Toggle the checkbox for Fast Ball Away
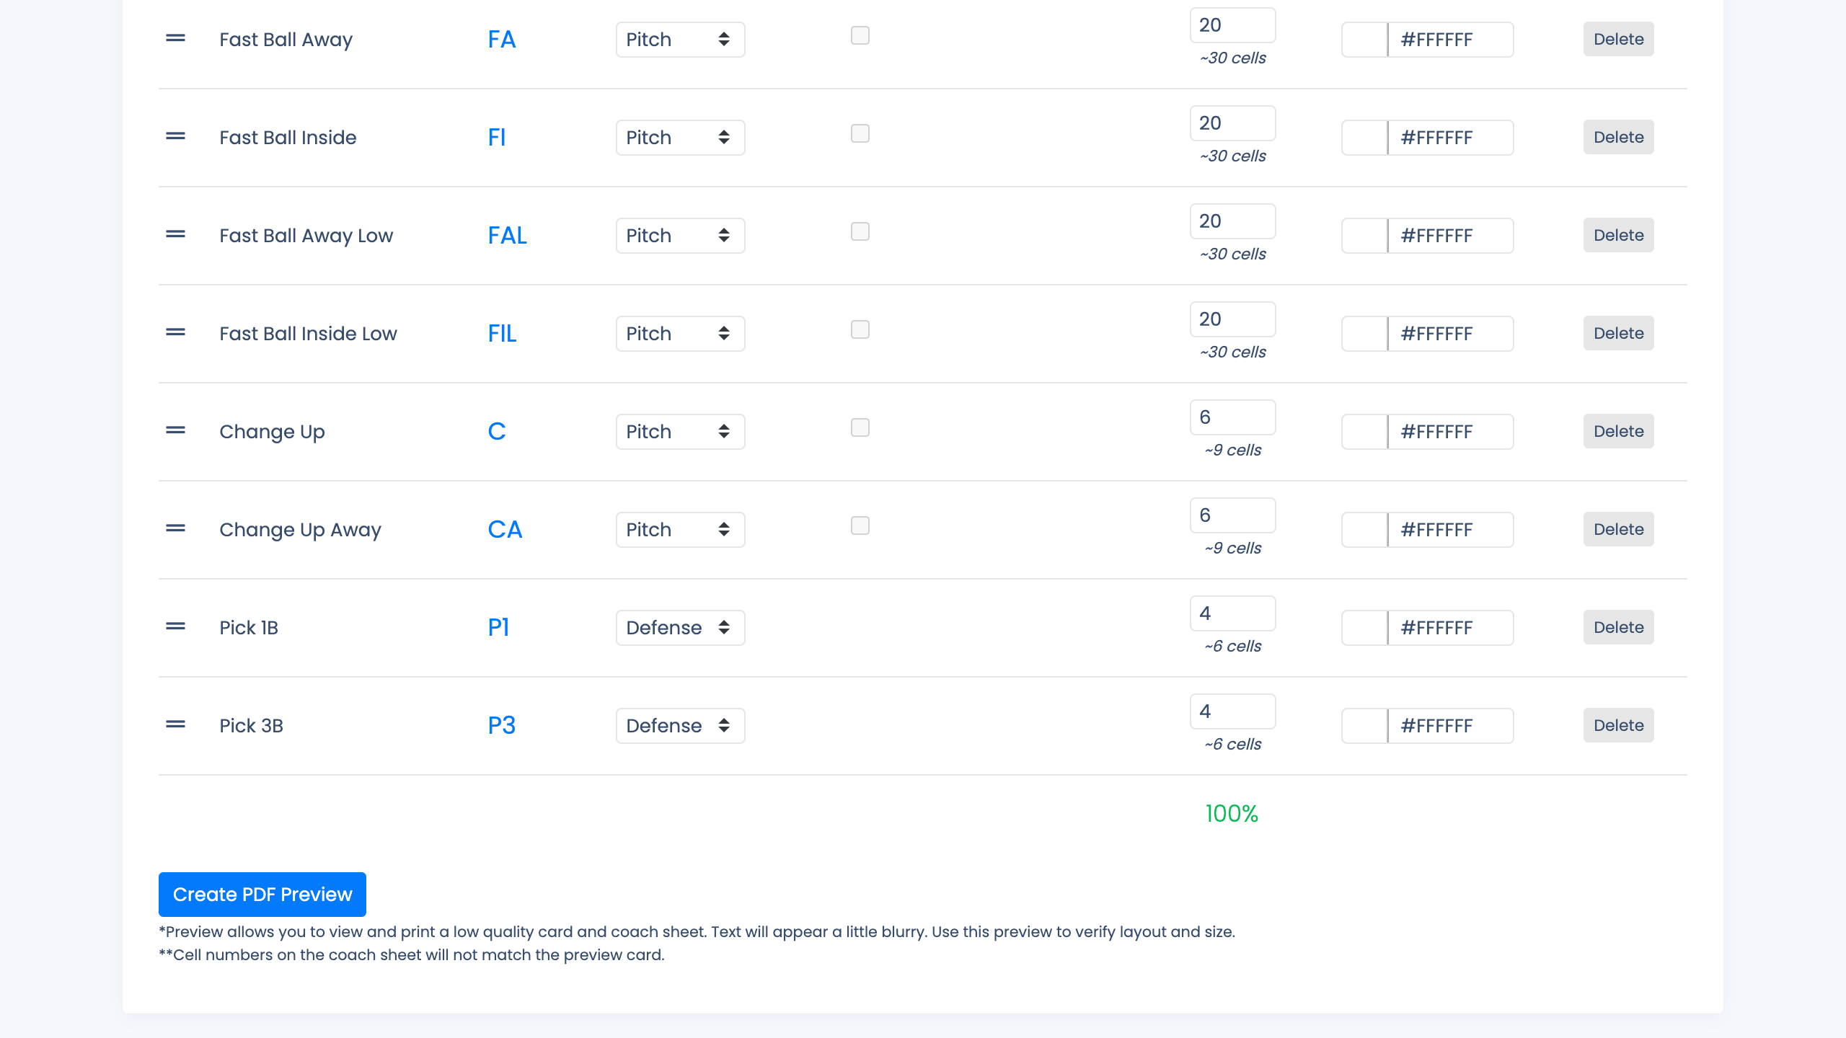The width and height of the screenshot is (1846, 1038). point(860,34)
